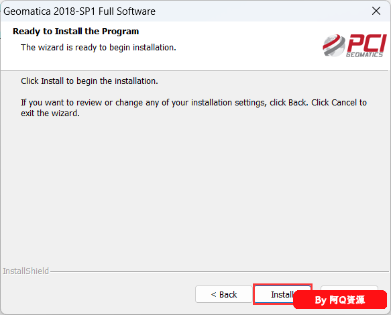Viewport: 391px width, 315px height.
Task: Click the partially hidden Cancel button
Action: 349,287
